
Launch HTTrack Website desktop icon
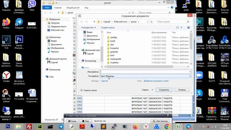[225, 60]
